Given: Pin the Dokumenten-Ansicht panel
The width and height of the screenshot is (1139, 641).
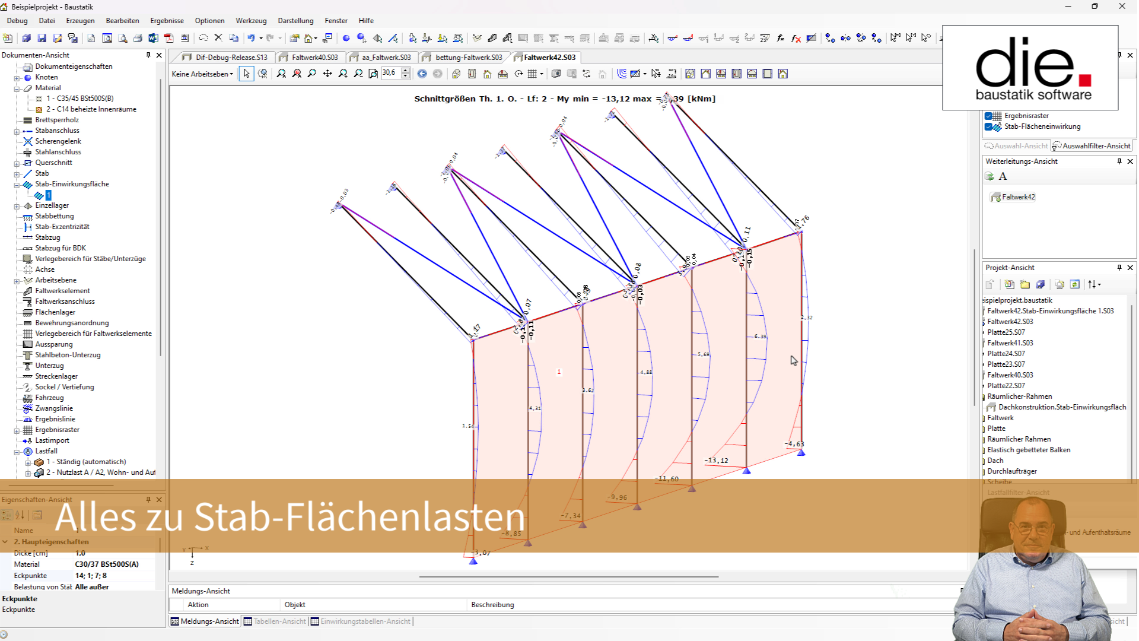Looking at the screenshot, I should (148, 55).
